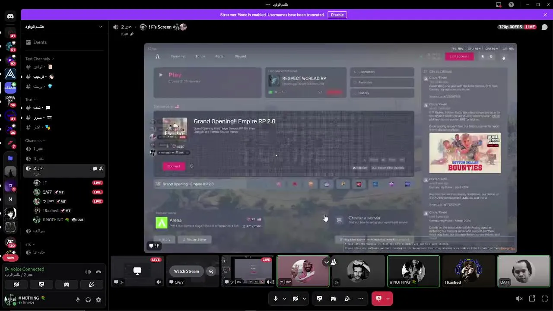Stop streaming with red button
Screen dimensions: 553x311
click(378, 298)
